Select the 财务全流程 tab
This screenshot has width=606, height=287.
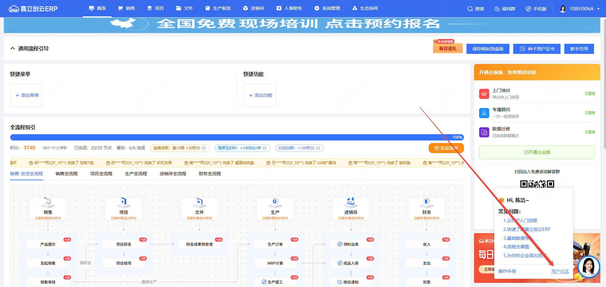pyautogui.click(x=210, y=174)
